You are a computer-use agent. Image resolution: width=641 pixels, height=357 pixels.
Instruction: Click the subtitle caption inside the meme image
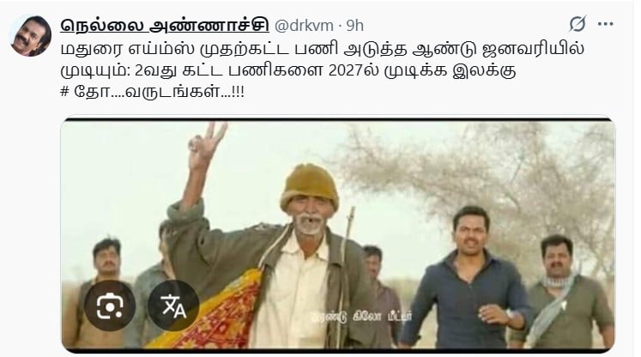pyautogui.click(x=361, y=317)
